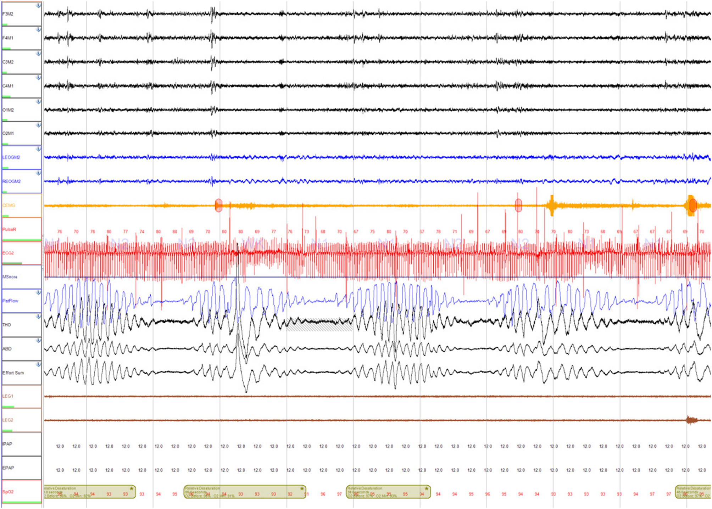Click star icon on first Relative Desaturation event
This screenshot has width=712, height=509.
pos(132,488)
